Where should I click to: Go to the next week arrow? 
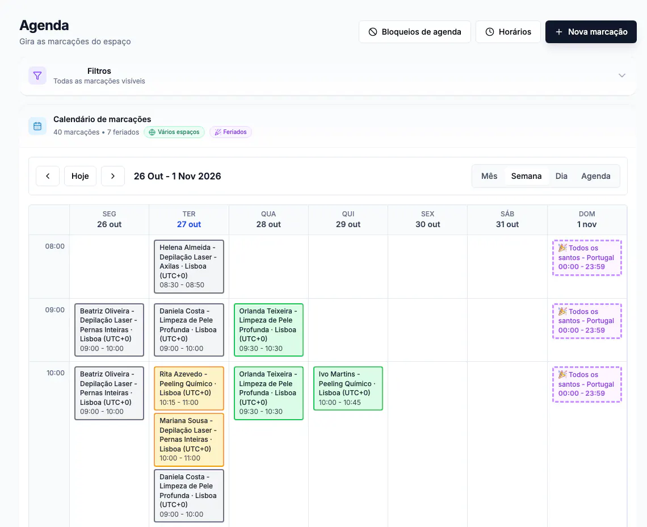point(112,177)
